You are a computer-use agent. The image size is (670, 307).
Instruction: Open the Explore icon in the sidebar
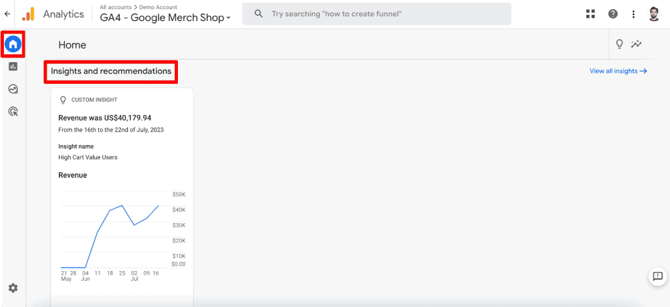13,89
